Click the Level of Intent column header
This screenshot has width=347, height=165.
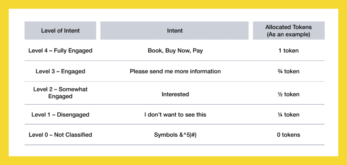coord(60,31)
